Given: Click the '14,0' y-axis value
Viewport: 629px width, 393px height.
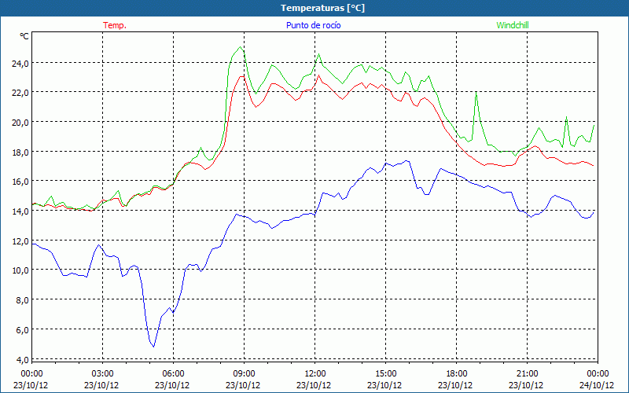Looking at the screenshot, I should 22,211.
